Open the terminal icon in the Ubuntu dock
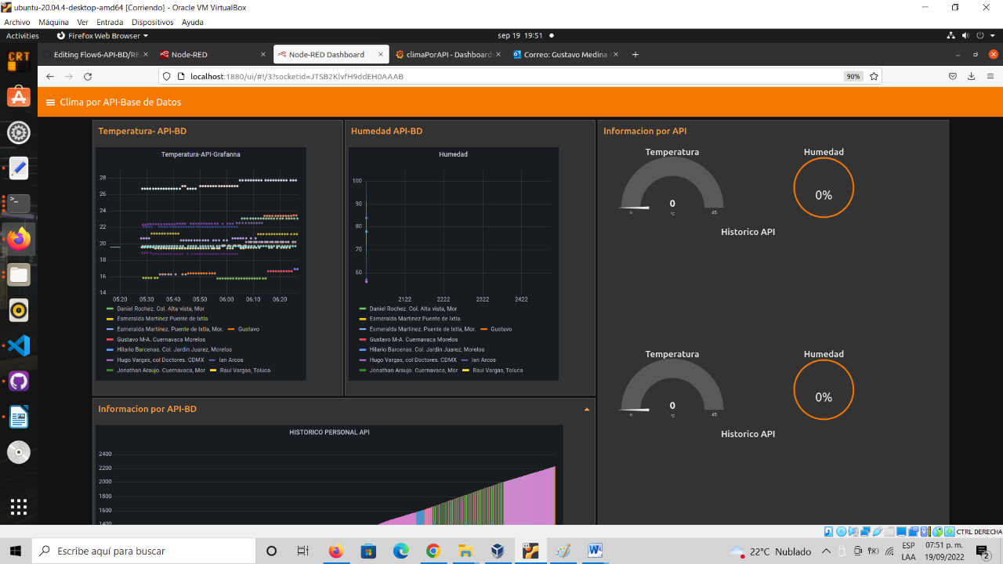 tap(18, 203)
